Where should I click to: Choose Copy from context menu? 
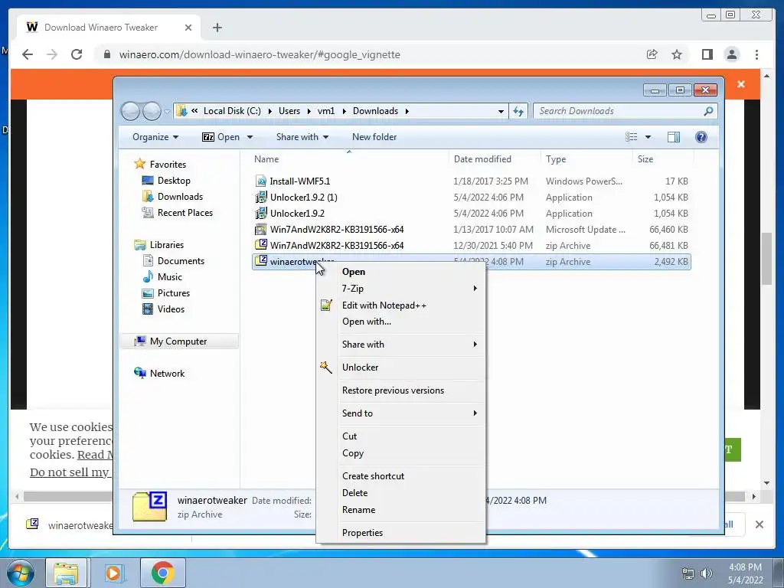pyautogui.click(x=401, y=453)
